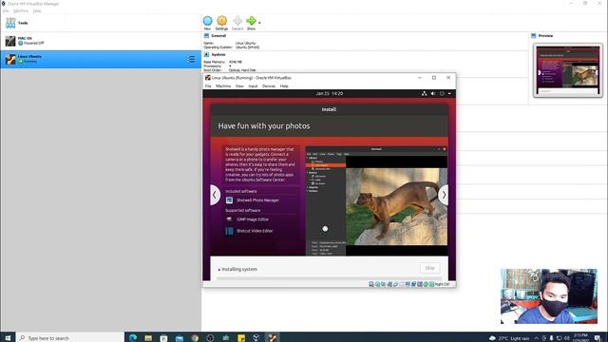Go to next installer slide

pyautogui.click(x=444, y=195)
